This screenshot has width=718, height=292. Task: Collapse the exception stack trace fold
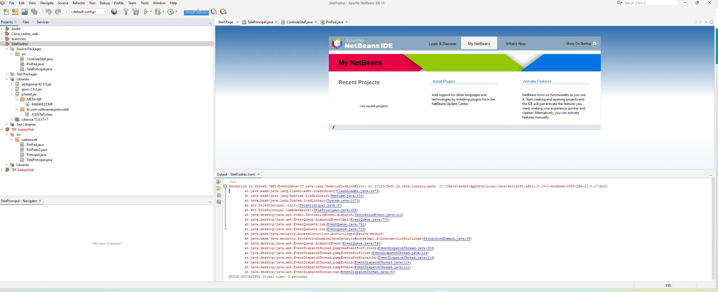225,186
